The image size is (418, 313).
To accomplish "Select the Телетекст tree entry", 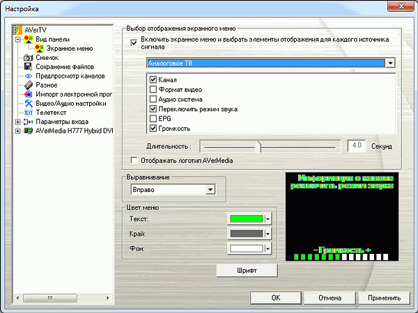I will (x=51, y=113).
